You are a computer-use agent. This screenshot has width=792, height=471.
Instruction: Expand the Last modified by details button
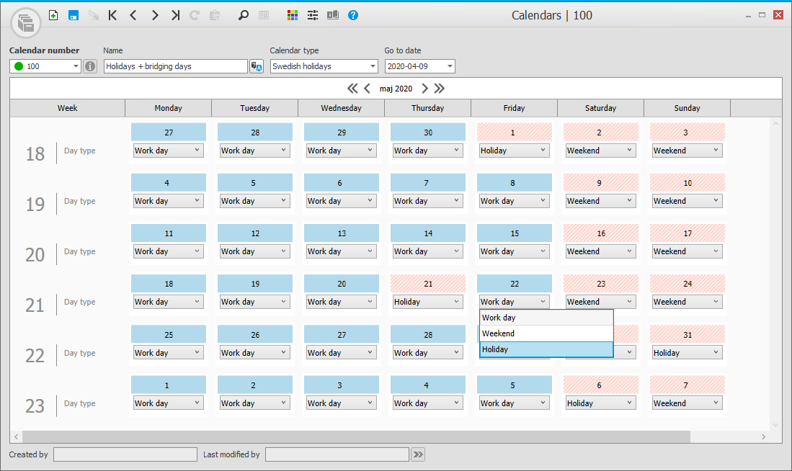418,454
